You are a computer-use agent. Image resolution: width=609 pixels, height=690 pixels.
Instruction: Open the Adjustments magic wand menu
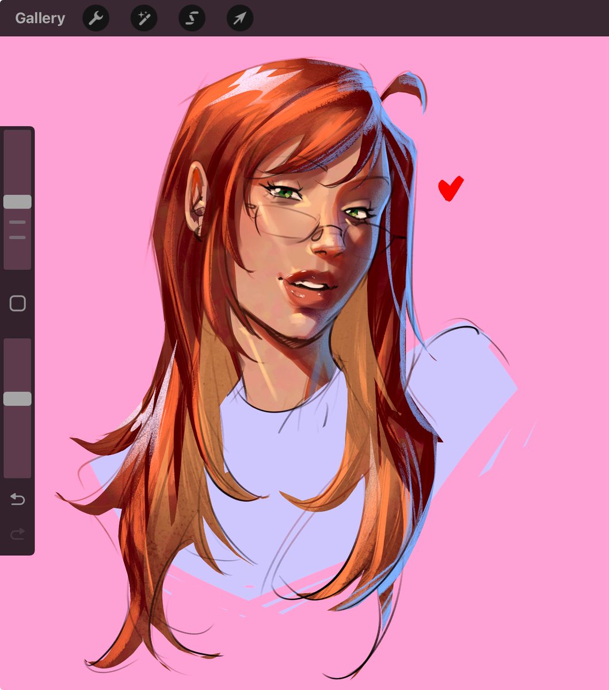144,18
